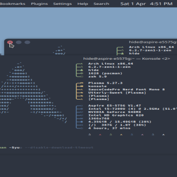Click the uptime icon beside 4 hours, 37 mins
177x177 pixels.
tap(81, 128)
